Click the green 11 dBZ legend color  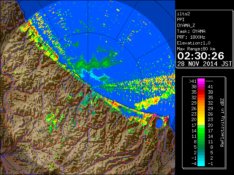coord(201,136)
